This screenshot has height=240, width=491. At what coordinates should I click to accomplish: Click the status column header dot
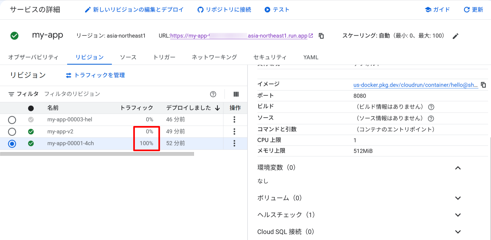[31, 108]
